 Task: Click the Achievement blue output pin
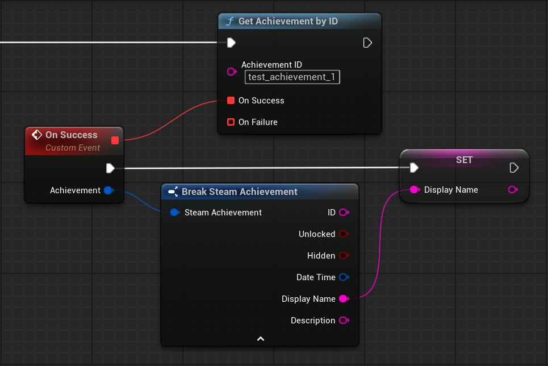click(108, 190)
